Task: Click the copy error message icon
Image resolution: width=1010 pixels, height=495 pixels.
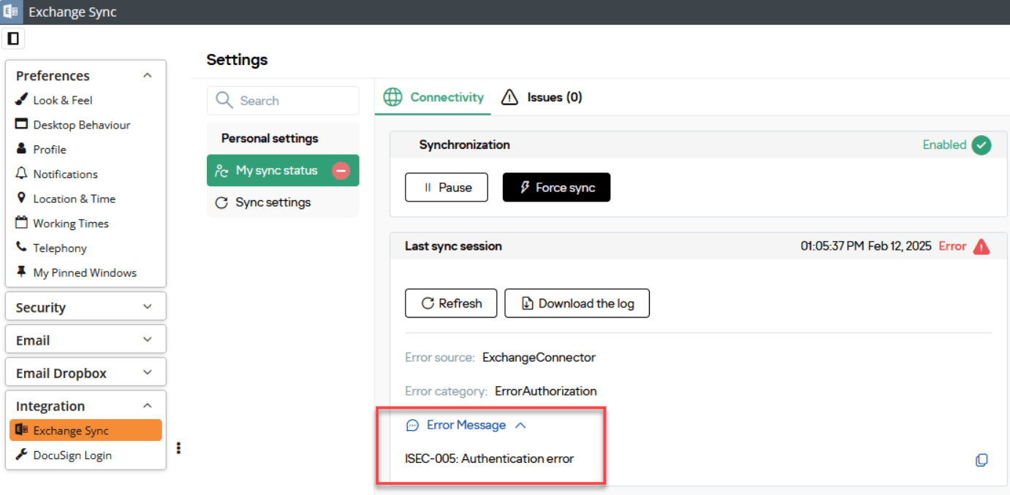Action: [x=981, y=460]
